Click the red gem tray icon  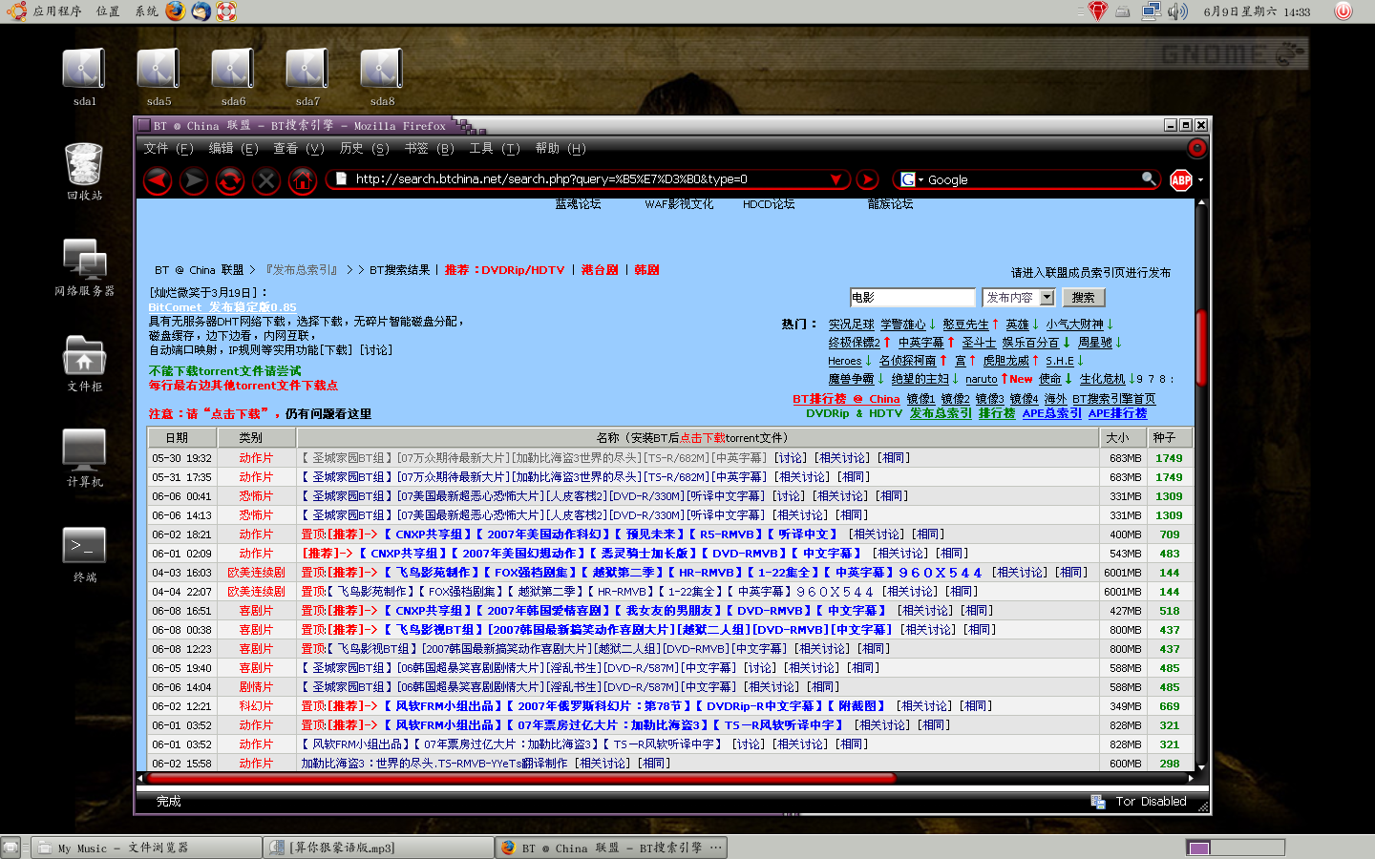click(x=1098, y=11)
